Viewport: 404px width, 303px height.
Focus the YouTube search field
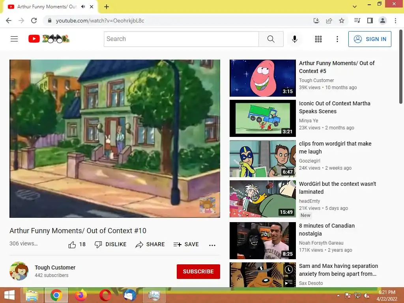point(181,39)
